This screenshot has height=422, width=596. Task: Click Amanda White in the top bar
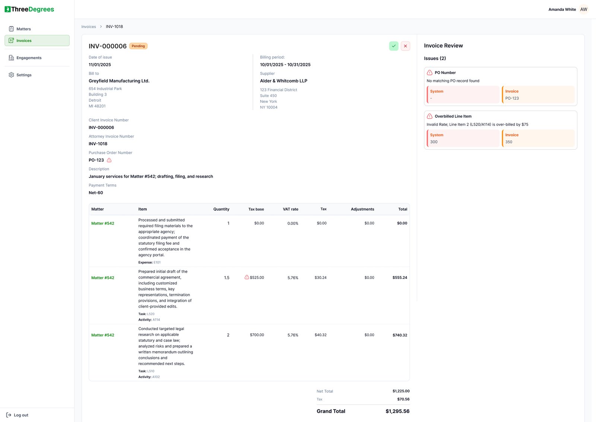pyautogui.click(x=562, y=9)
